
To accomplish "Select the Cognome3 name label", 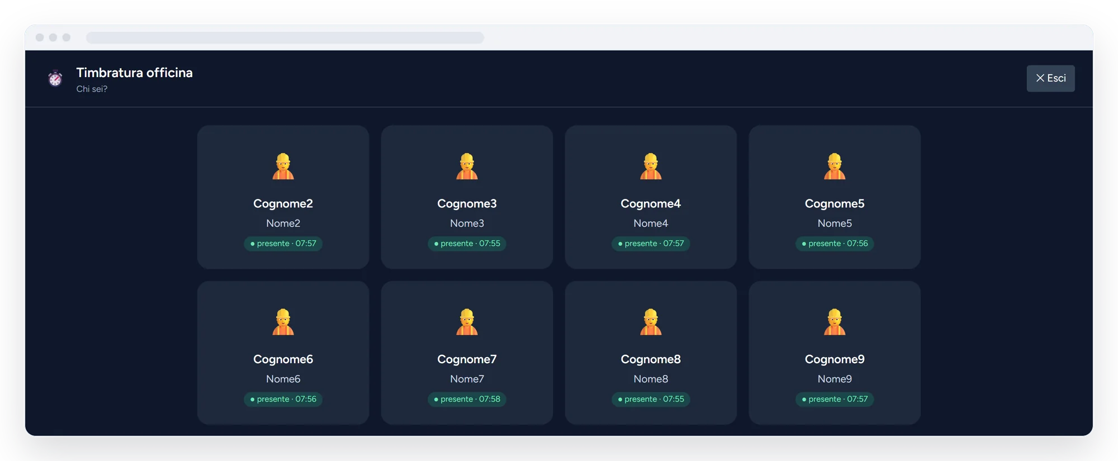I will (467, 203).
